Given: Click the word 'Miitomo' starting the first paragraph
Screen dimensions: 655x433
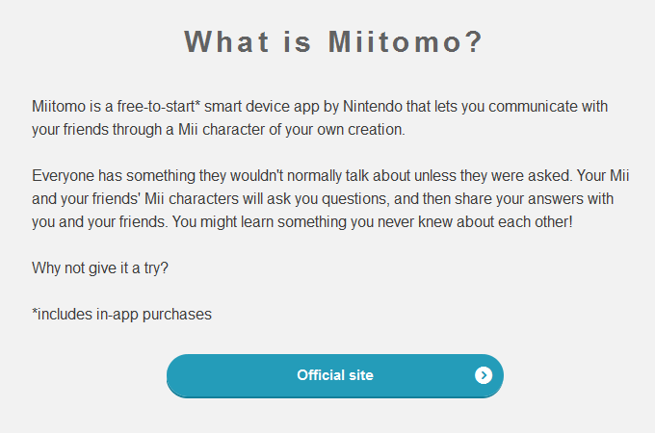Looking at the screenshot, I should 59,107.
